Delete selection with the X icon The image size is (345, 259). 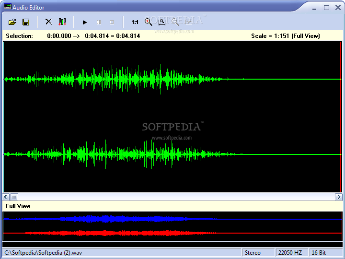click(48, 22)
